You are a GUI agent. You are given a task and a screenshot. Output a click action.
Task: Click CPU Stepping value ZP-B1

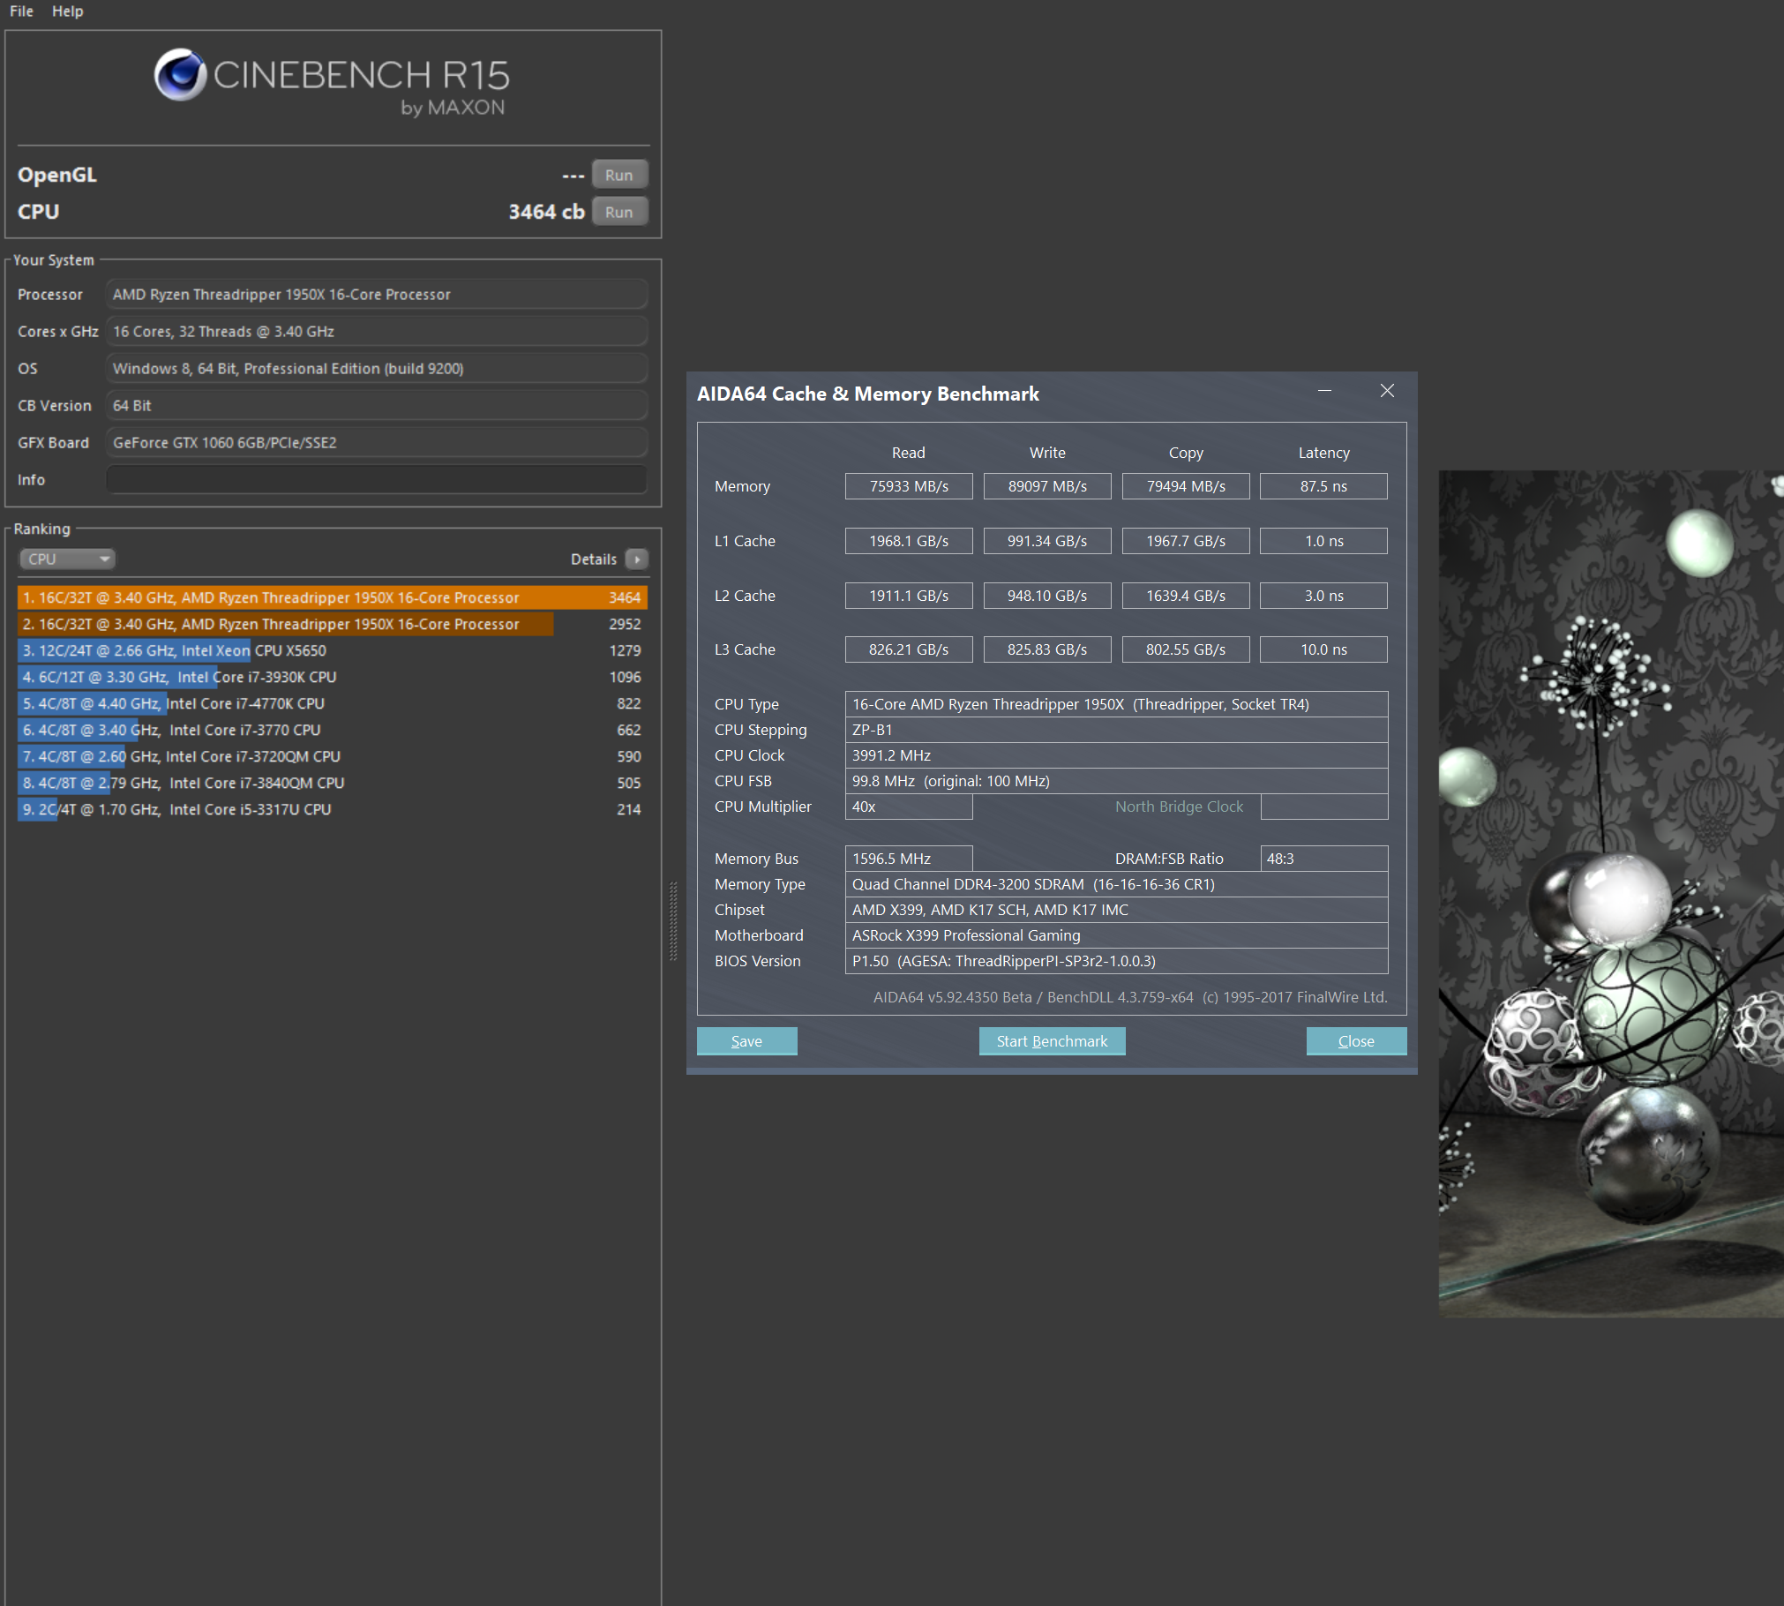click(x=1116, y=730)
